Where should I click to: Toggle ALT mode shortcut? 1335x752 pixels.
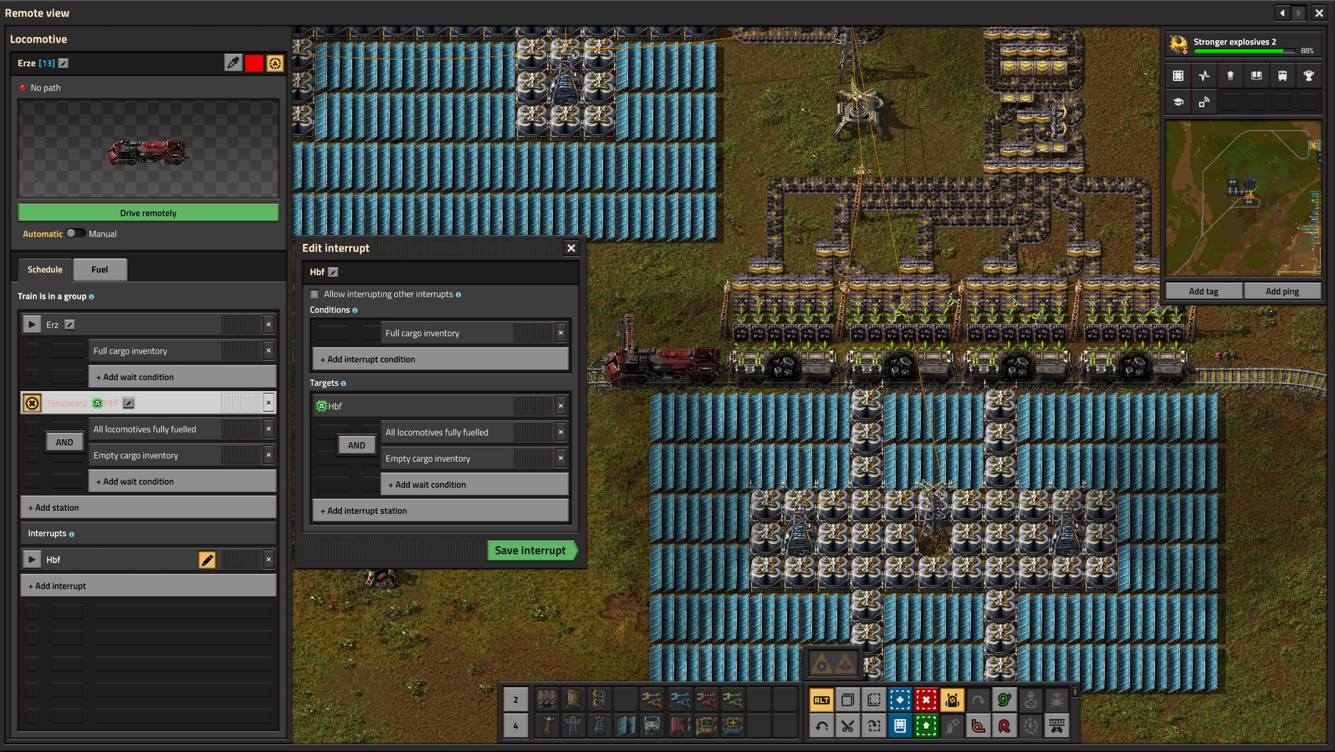click(822, 700)
